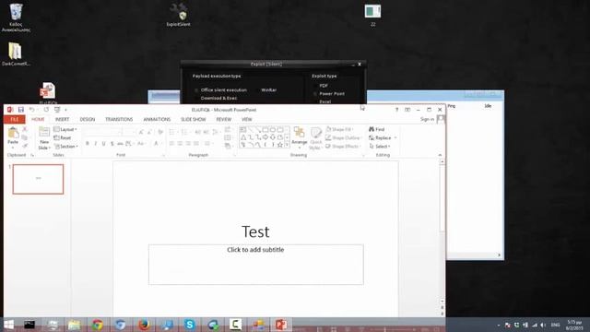This screenshot has height=332, width=590.
Task: Select the text box shape in gallery
Action: (243, 130)
